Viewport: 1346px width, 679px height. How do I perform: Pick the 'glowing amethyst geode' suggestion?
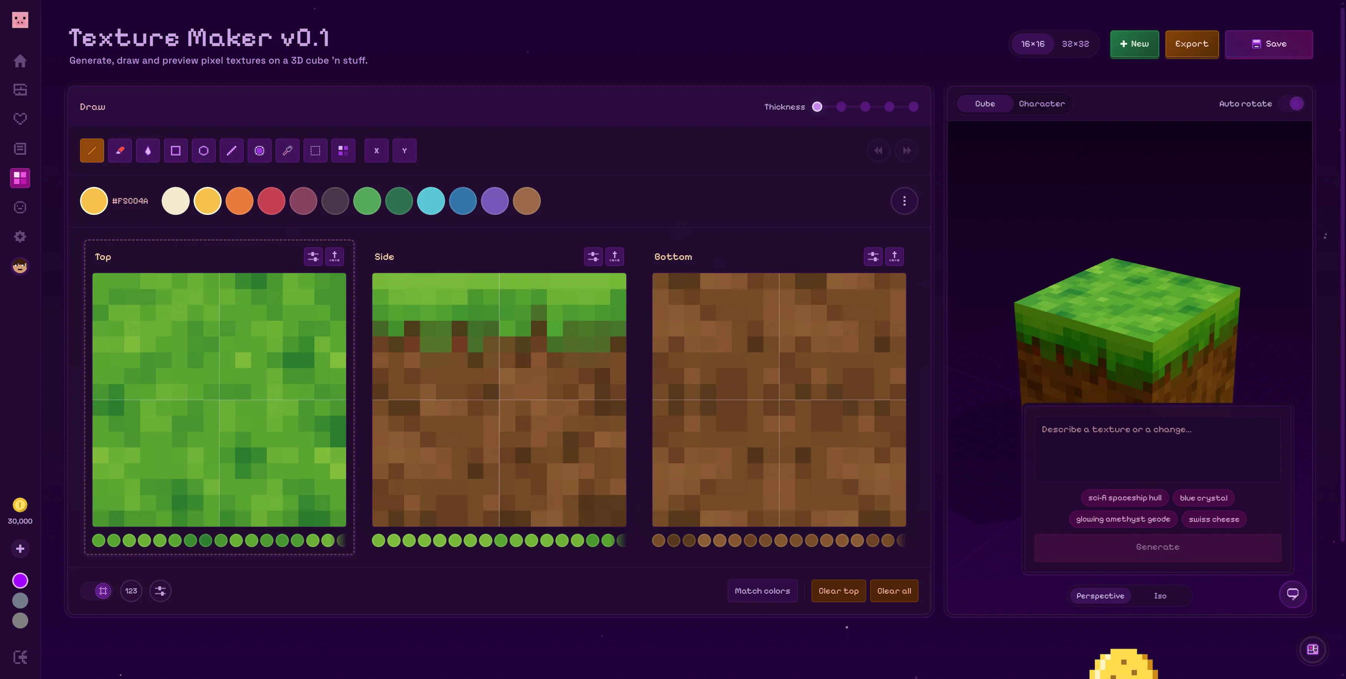[x=1123, y=519]
